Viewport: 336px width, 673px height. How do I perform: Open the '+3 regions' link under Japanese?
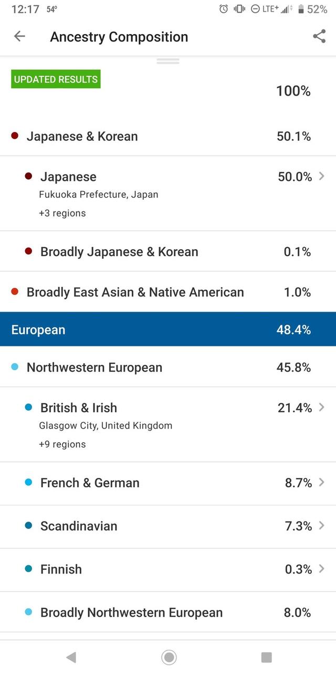click(x=62, y=213)
